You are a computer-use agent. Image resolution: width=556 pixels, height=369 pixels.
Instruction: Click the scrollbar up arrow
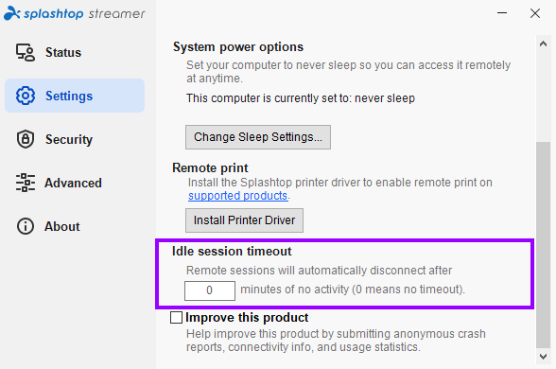(543, 44)
